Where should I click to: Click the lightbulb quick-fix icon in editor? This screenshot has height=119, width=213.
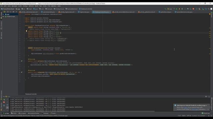point(27,31)
